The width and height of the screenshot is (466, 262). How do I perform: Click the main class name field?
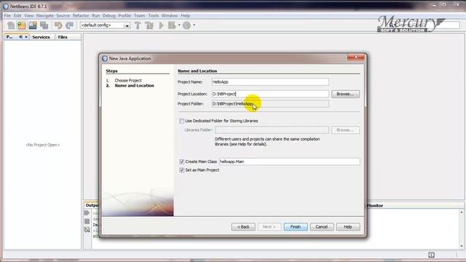tap(289, 162)
